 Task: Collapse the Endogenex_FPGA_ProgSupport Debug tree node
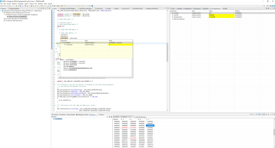[1, 11]
